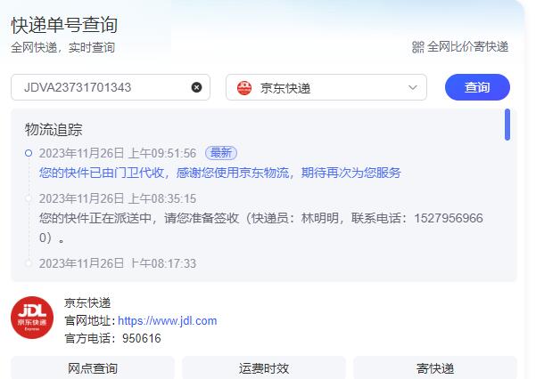Click the QR grid icon beside 全网比价寄快递
Screen dimensions: 536x379
click(x=417, y=47)
